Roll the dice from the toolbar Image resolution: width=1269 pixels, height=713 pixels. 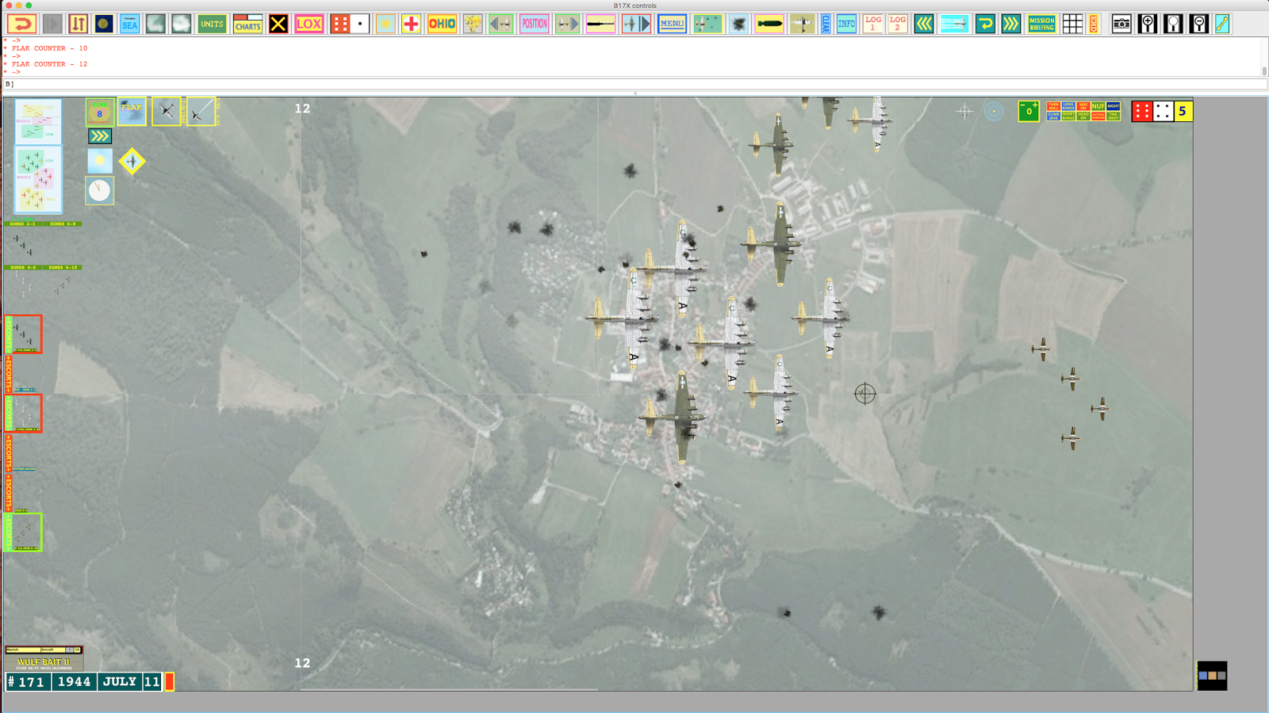(x=350, y=24)
